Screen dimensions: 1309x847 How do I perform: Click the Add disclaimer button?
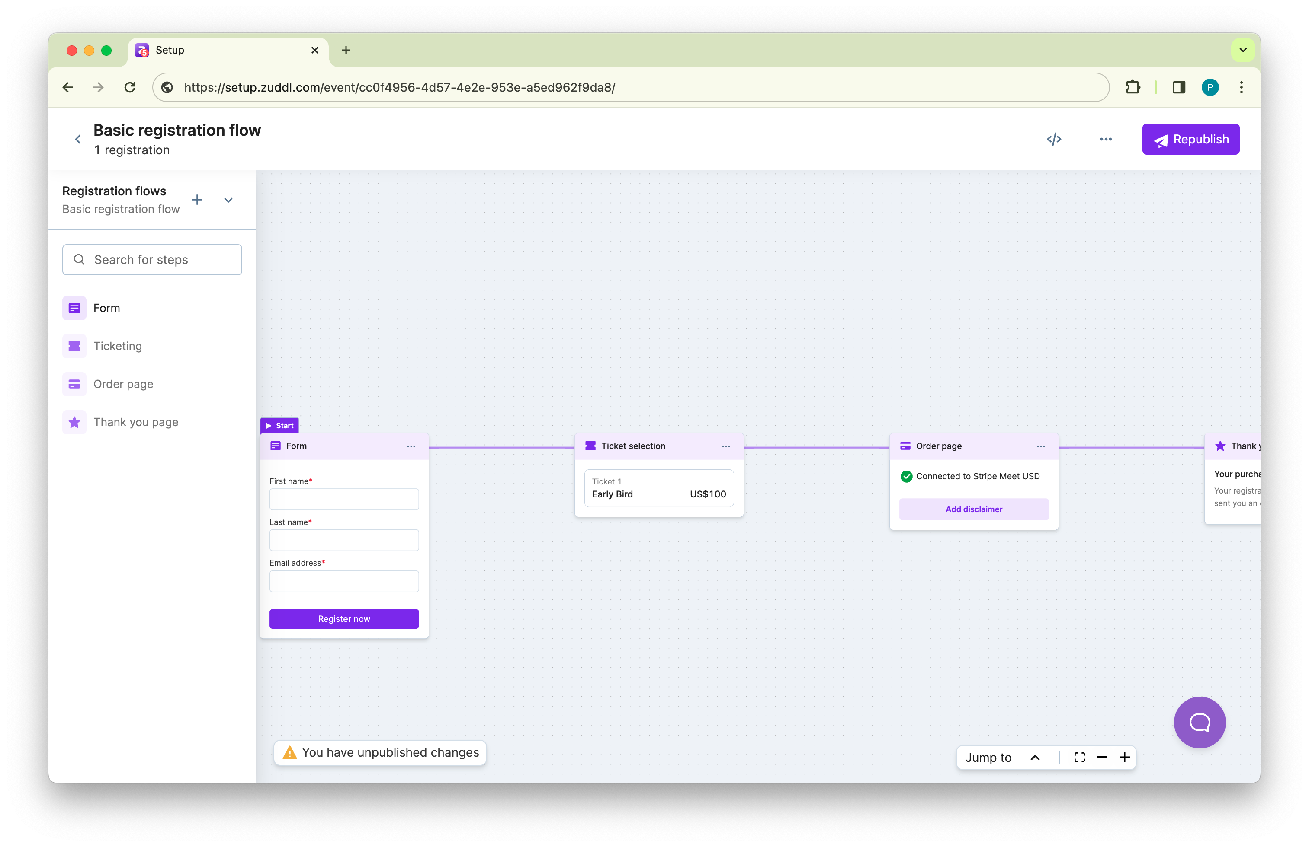(973, 509)
